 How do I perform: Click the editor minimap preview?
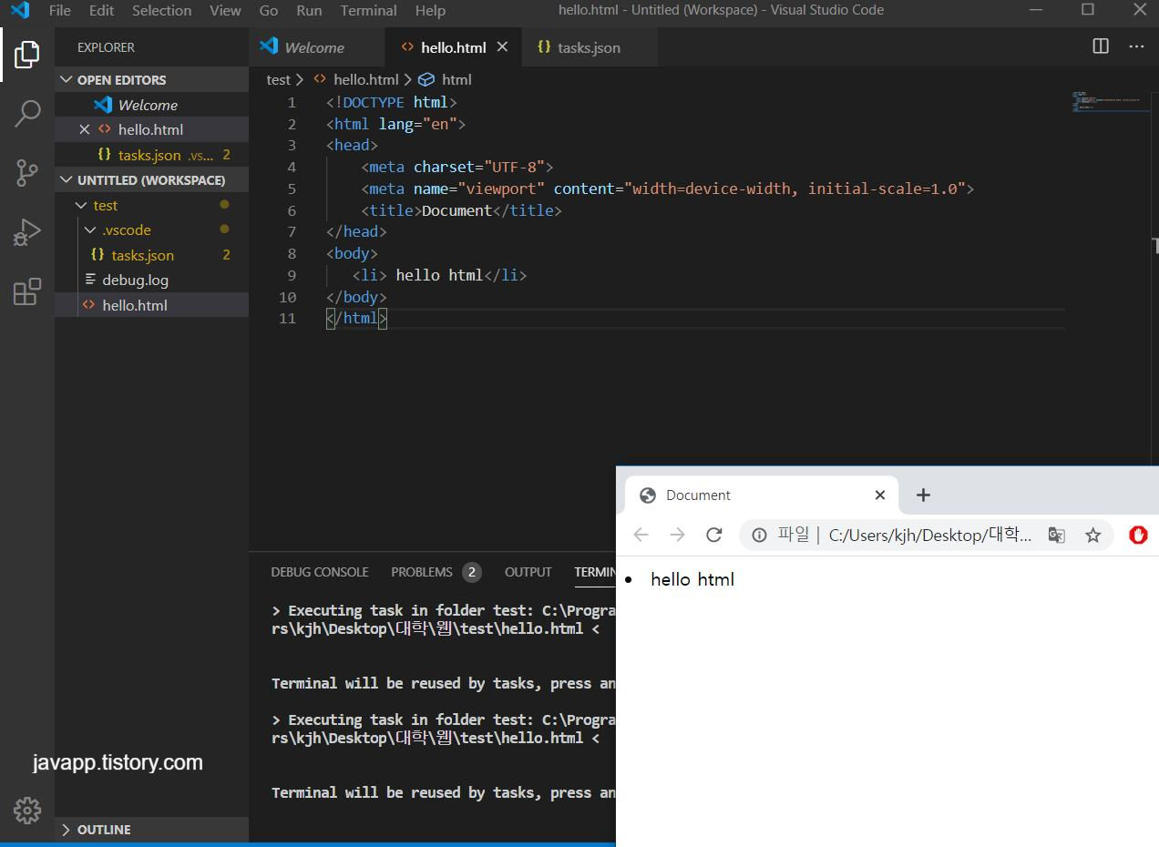[x=1112, y=100]
